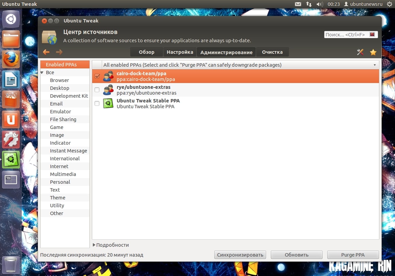Viewport: 395px width, 276px height.
Task: Go forward with the right arrow icon
Action: (59, 52)
